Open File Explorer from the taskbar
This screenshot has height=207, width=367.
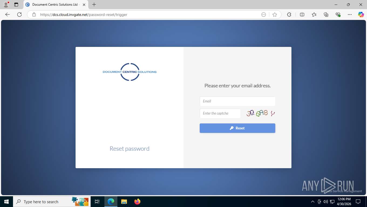coord(124,202)
